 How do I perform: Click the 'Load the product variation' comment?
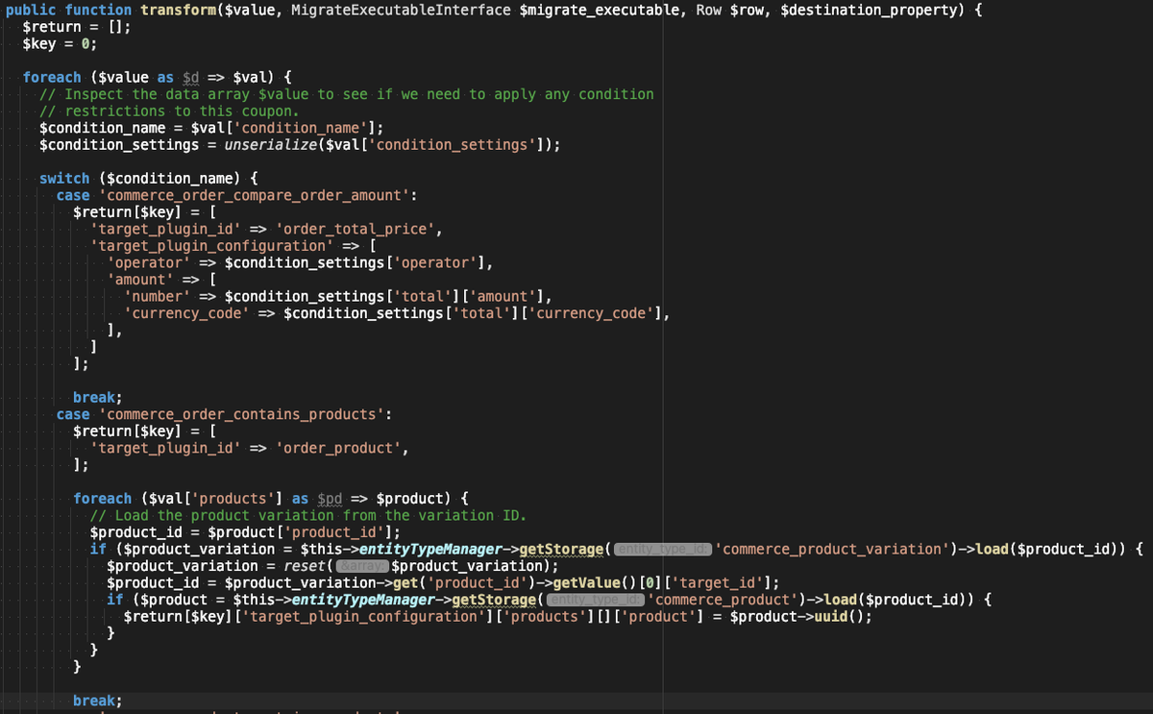coord(307,515)
